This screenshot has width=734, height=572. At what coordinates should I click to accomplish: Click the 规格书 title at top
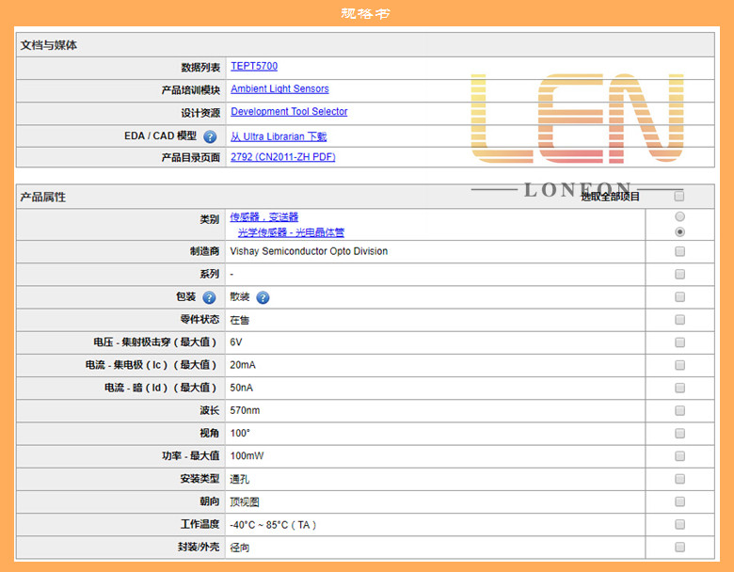(x=365, y=13)
